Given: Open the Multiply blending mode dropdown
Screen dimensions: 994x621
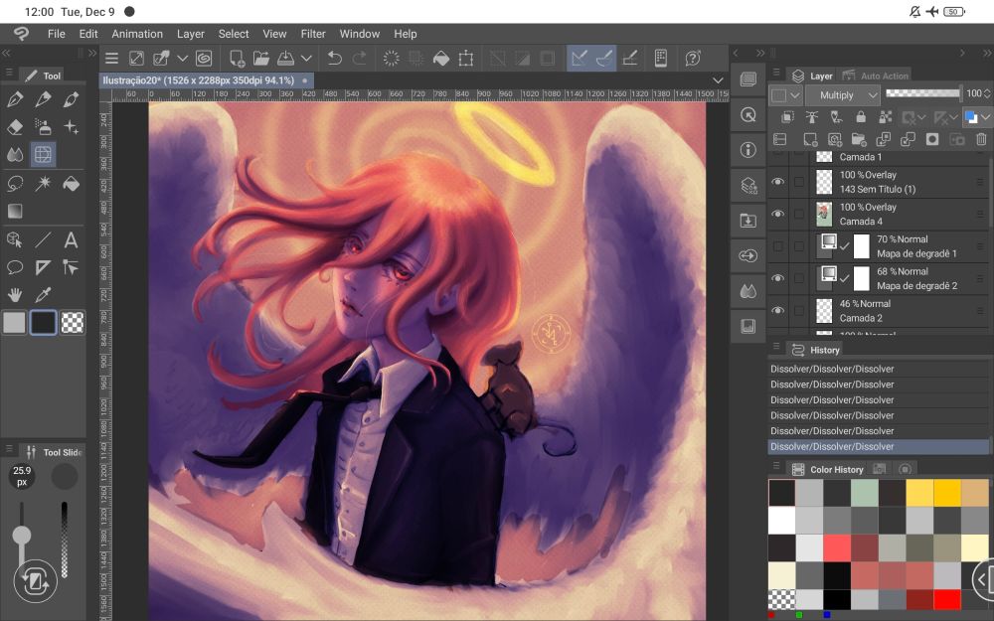Looking at the screenshot, I should 843,95.
